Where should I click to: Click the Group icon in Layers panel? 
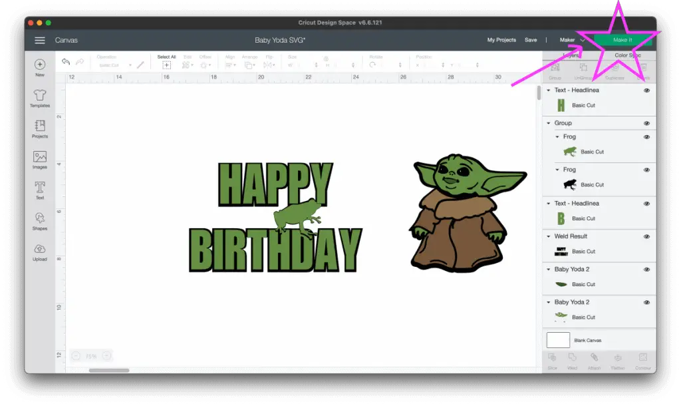point(555,67)
